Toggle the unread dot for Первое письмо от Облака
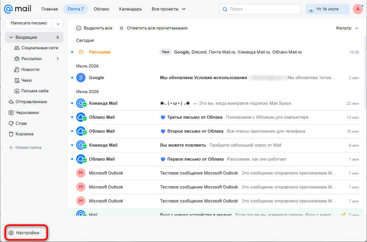This screenshot has width=367, height=242. click(x=72, y=159)
